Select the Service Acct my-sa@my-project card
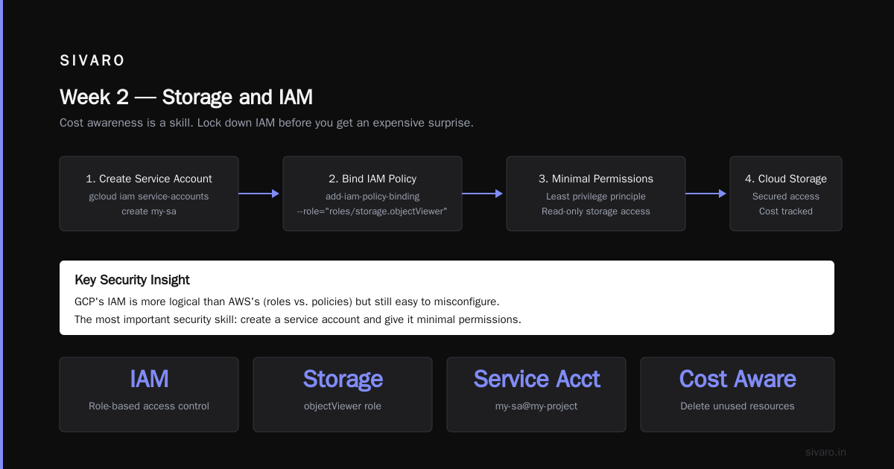Viewport: 894px width, 469px height. tap(536, 395)
